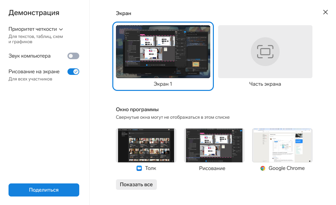The width and height of the screenshot is (336, 205).
Task: Click the blue Толк camera icon
Action: point(139,168)
